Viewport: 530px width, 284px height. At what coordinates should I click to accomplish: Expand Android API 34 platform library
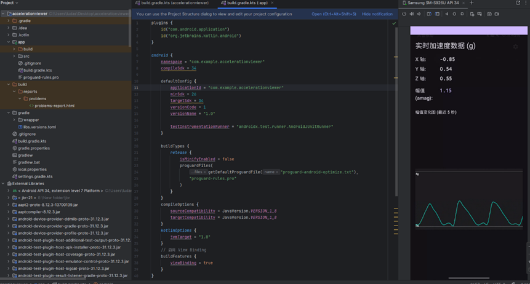[9, 191]
